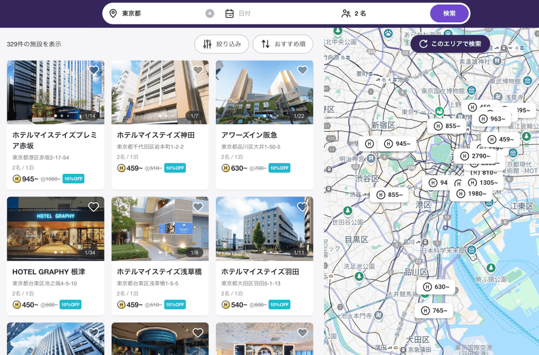Click the heart icon on ホテルマイステイズプレミア赤坂
Image resolution: width=539 pixels, height=355 pixels.
coord(94,69)
